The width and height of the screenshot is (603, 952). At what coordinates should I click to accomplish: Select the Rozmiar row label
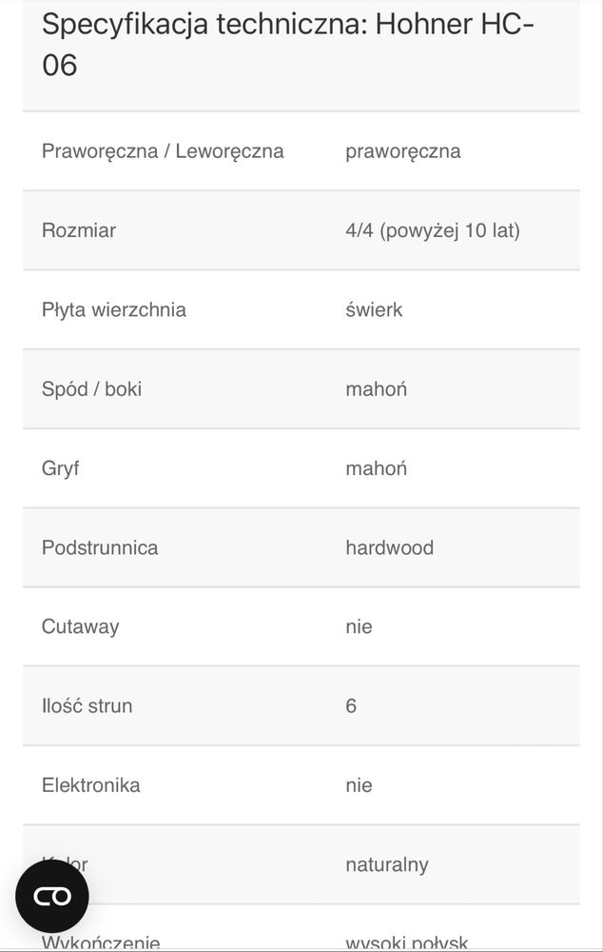point(79,230)
